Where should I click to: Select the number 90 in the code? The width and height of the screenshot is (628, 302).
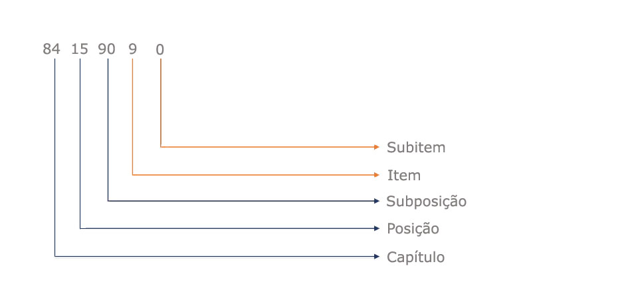pyautogui.click(x=107, y=49)
